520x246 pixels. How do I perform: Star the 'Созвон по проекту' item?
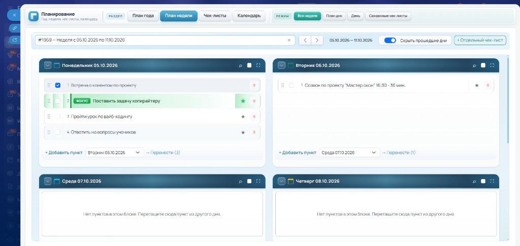click(477, 85)
